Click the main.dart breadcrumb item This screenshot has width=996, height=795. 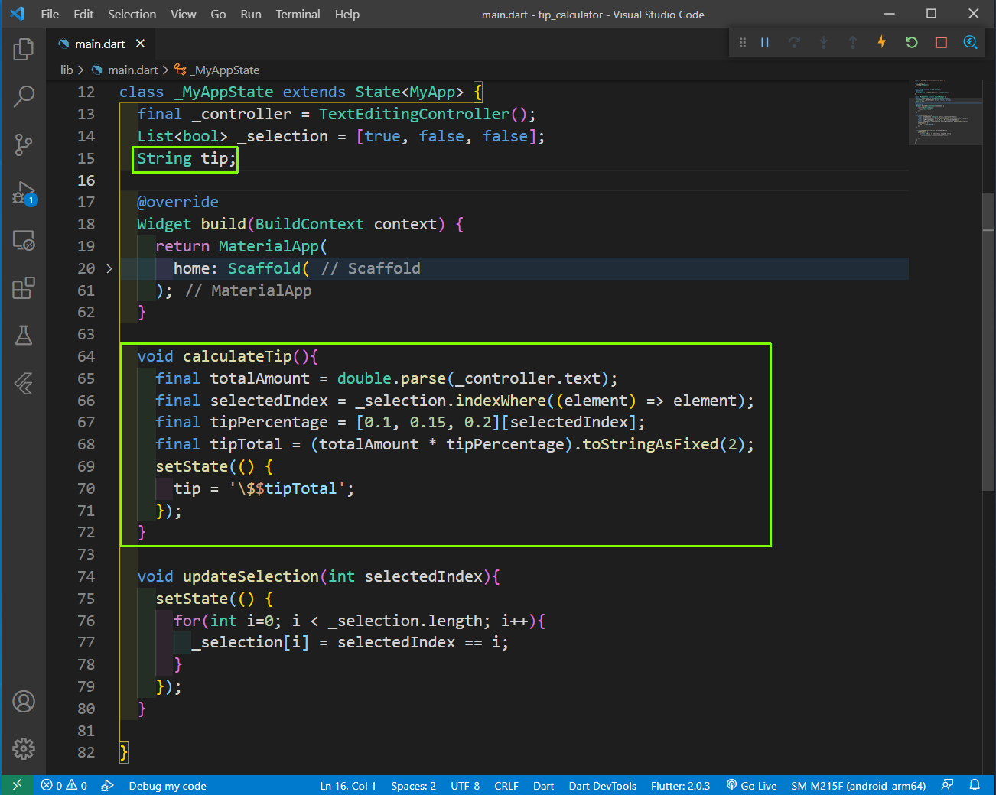tap(132, 70)
